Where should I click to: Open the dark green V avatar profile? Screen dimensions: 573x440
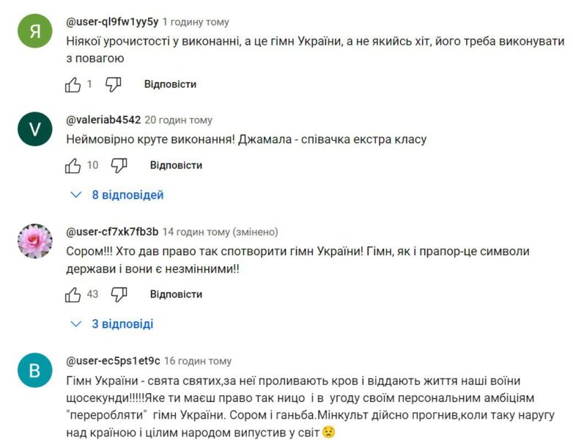point(35,129)
